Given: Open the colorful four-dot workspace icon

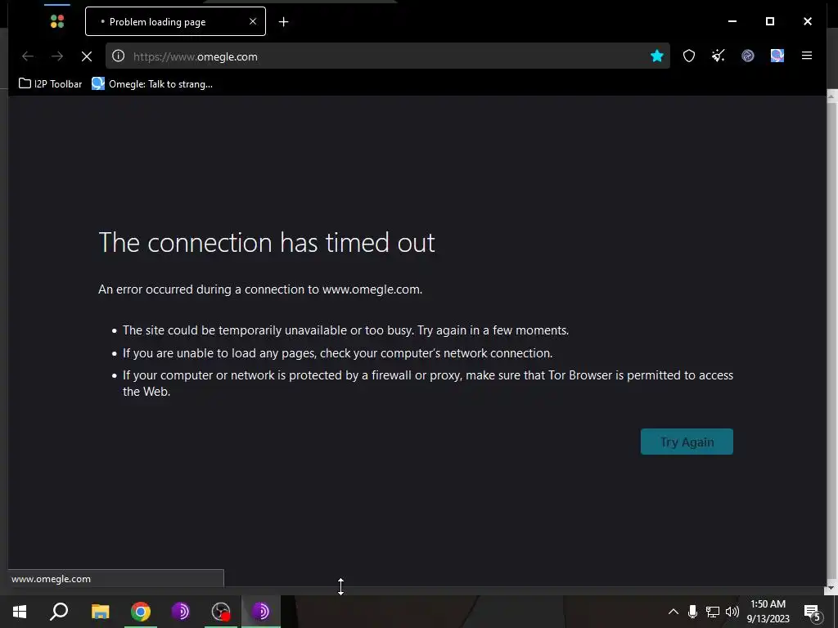Looking at the screenshot, I should [57, 21].
